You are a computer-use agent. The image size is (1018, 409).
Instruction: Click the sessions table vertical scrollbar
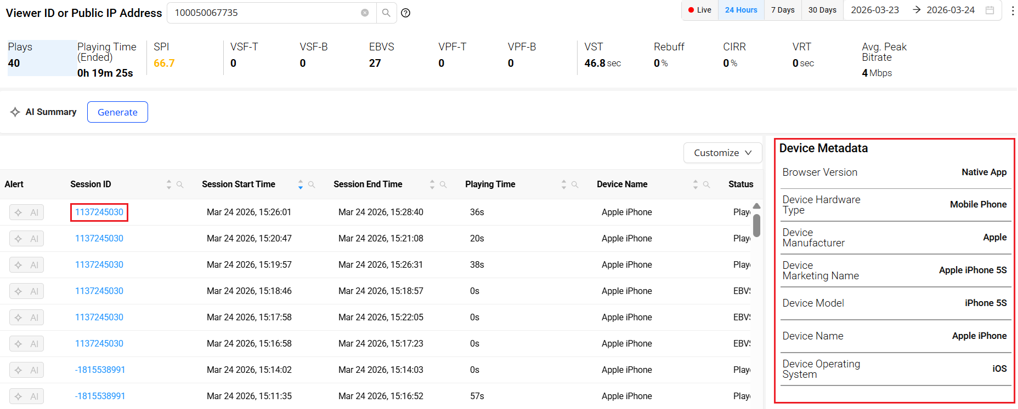(757, 225)
